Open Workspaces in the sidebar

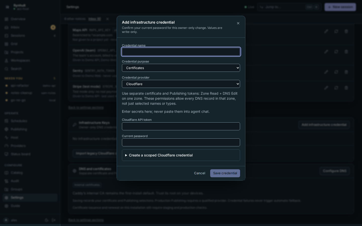point(30,61)
